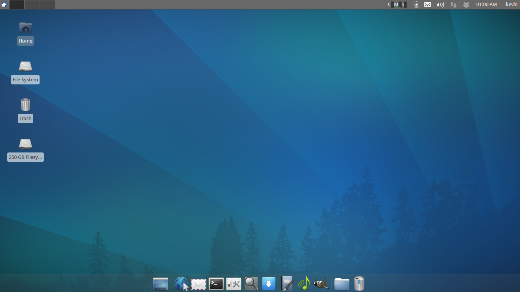Open the network up-down arrows indicator

pos(453,4)
